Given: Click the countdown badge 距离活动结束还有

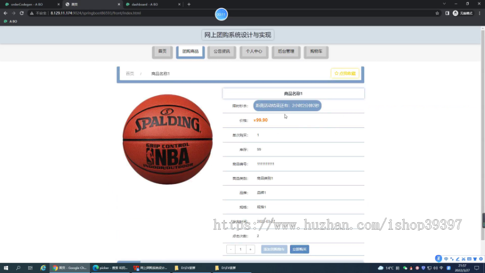Looking at the screenshot, I should (287, 106).
